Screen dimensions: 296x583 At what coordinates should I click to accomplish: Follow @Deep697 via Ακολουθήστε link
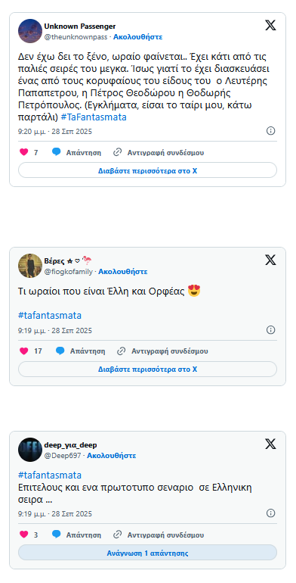pyautogui.click(x=111, y=456)
